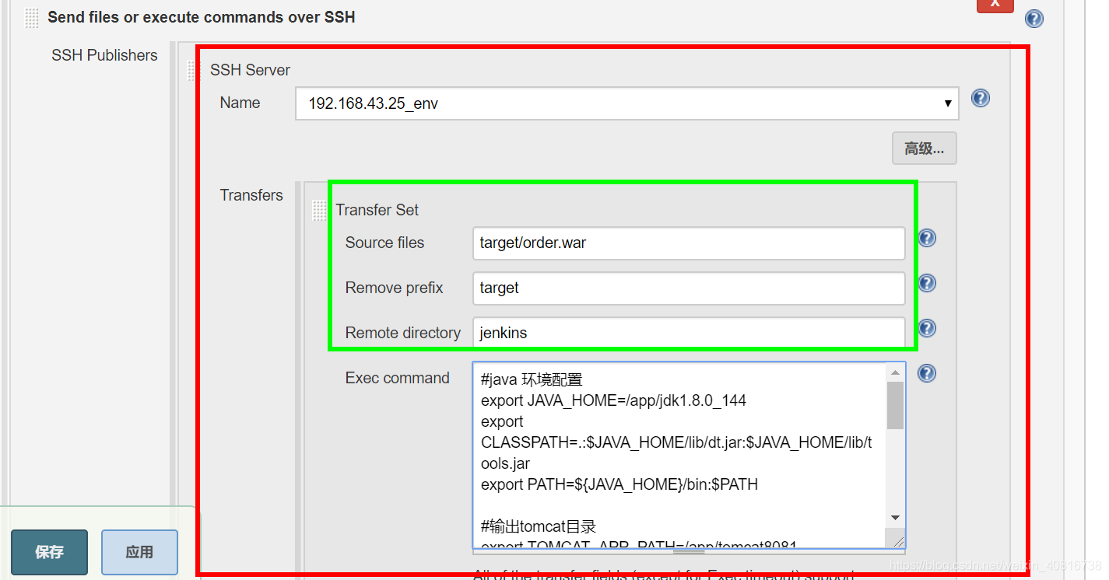Click the Exec command label
The image size is (1109, 580).
pyautogui.click(x=398, y=378)
